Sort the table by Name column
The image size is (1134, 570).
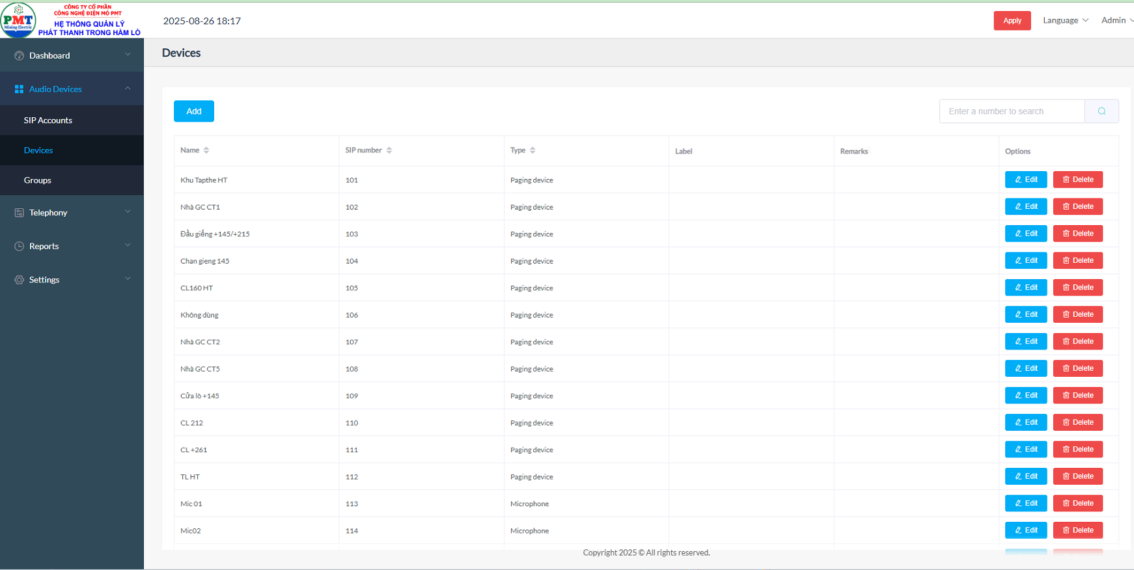206,150
